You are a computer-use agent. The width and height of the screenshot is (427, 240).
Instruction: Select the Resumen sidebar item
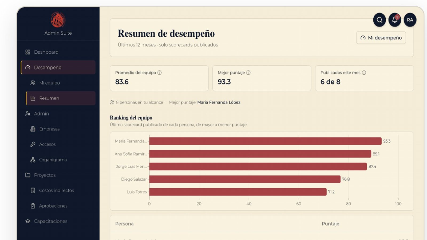61,98
